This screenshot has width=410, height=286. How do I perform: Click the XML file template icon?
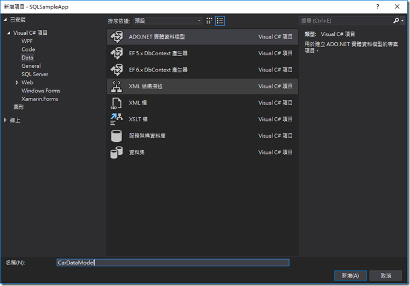(x=117, y=103)
